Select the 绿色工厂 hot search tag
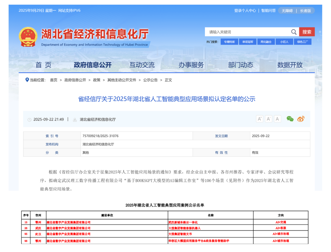This screenshot has height=252, width=331. (302, 42)
